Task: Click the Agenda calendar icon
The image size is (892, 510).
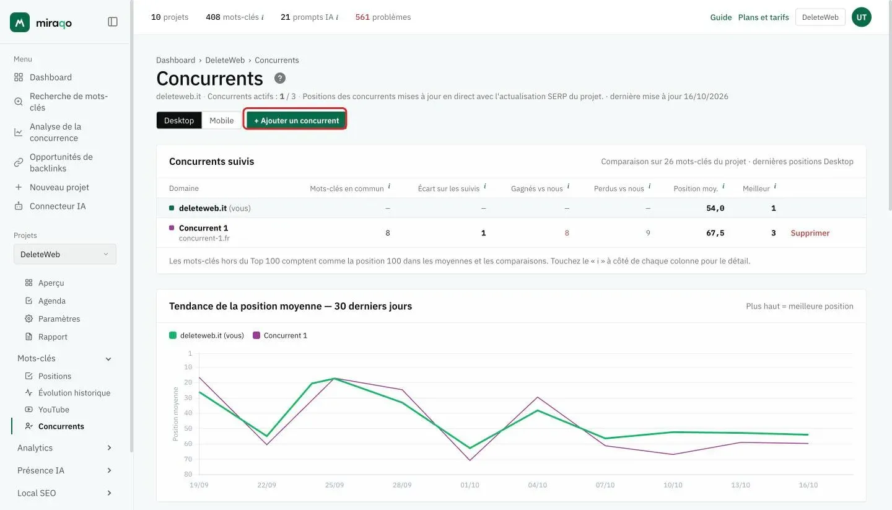Action: point(28,301)
